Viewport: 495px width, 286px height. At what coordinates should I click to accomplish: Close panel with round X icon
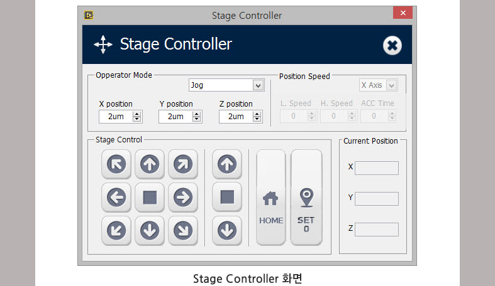pyautogui.click(x=392, y=46)
